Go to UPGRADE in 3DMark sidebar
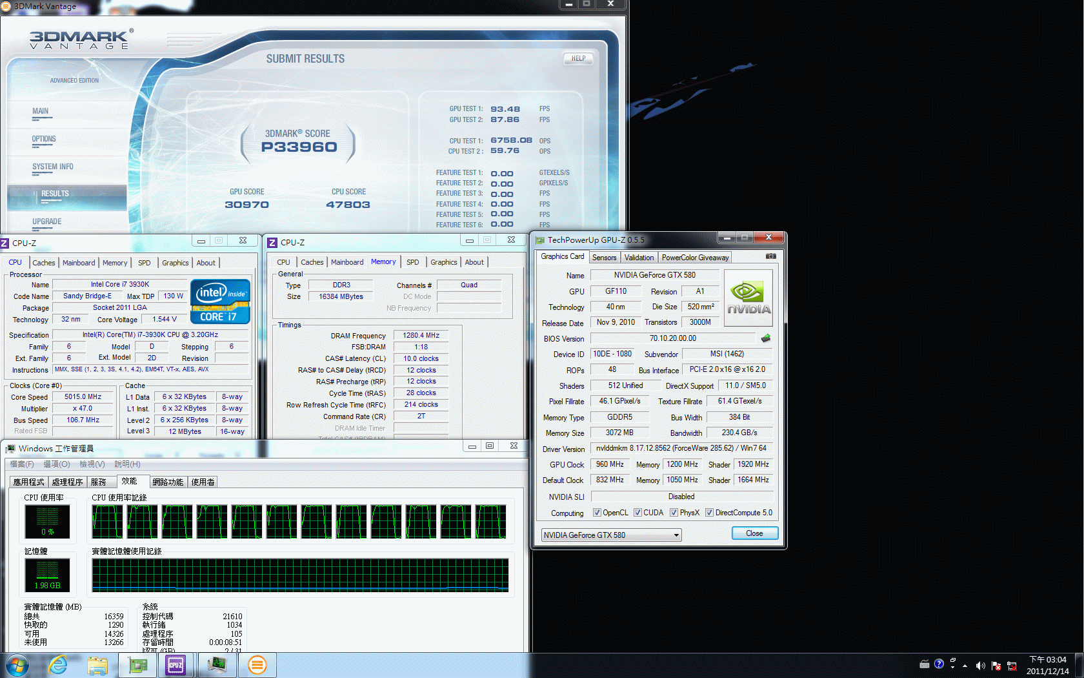Screen dimensions: 1084x678 pyautogui.click(x=46, y=221)
